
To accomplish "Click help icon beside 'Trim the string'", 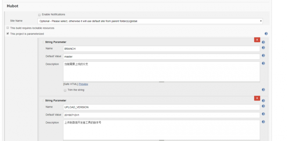I will [263, 90].
